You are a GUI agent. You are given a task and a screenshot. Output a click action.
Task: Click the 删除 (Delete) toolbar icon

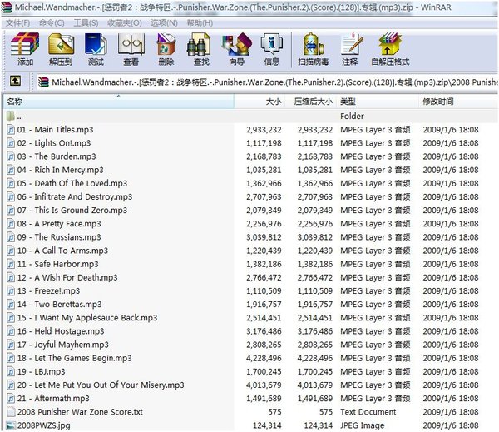pos(166,45)
